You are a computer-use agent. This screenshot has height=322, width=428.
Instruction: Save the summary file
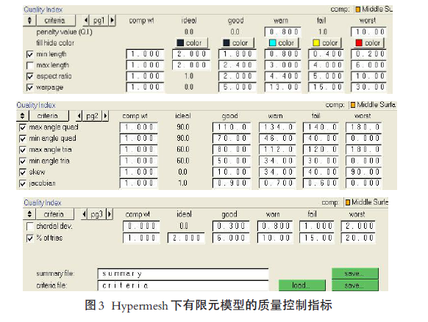355,274
